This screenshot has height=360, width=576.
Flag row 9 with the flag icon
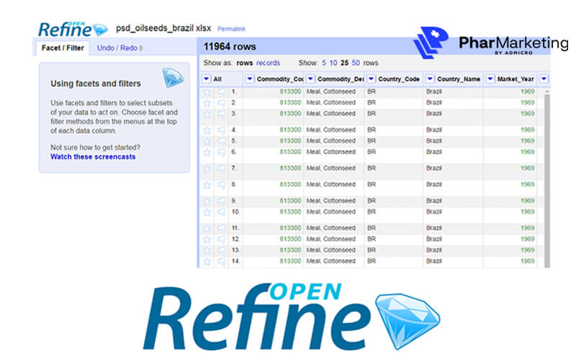[x=221, y=201]
